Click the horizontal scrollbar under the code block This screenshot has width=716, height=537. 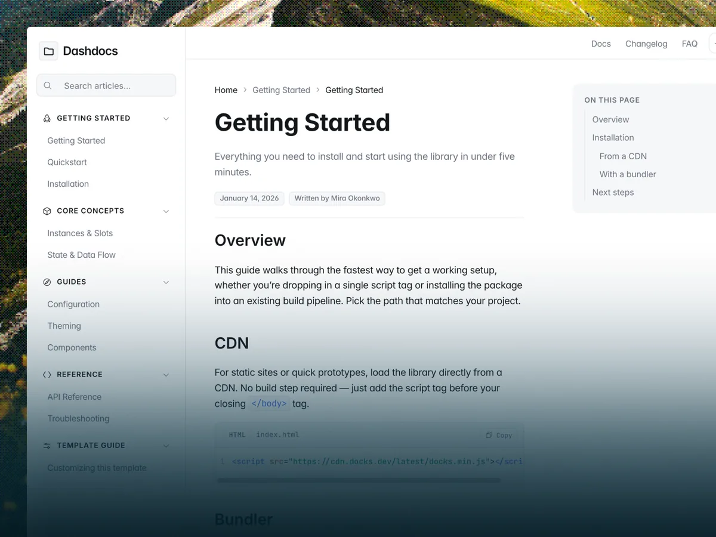coord(359,480)
